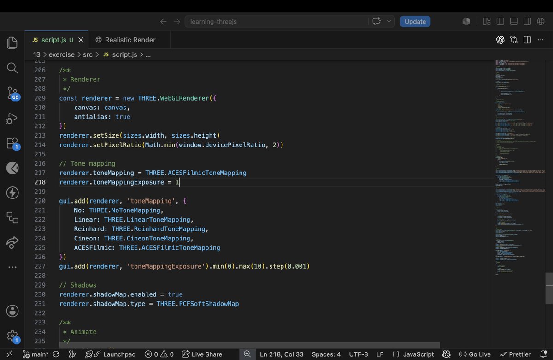Click line number 218 in the gutter

40,182
